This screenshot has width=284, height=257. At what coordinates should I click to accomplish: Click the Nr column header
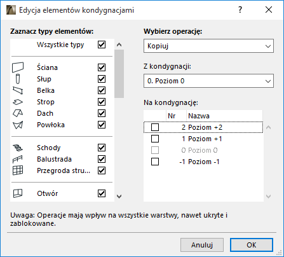coord(176,116)
